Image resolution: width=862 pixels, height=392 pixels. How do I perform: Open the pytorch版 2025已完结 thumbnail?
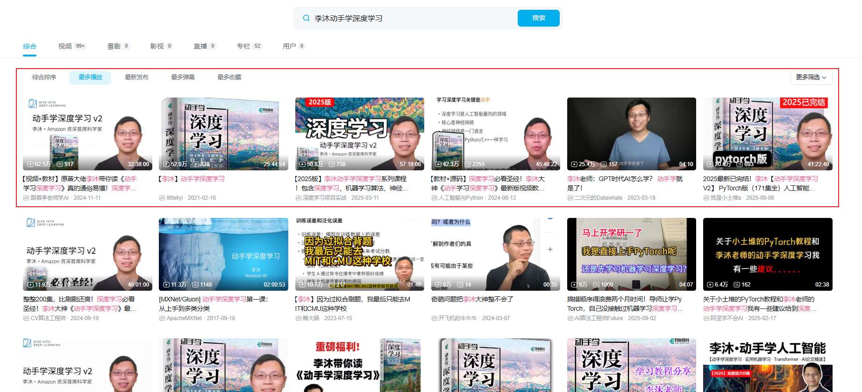(x=768, y=133)
